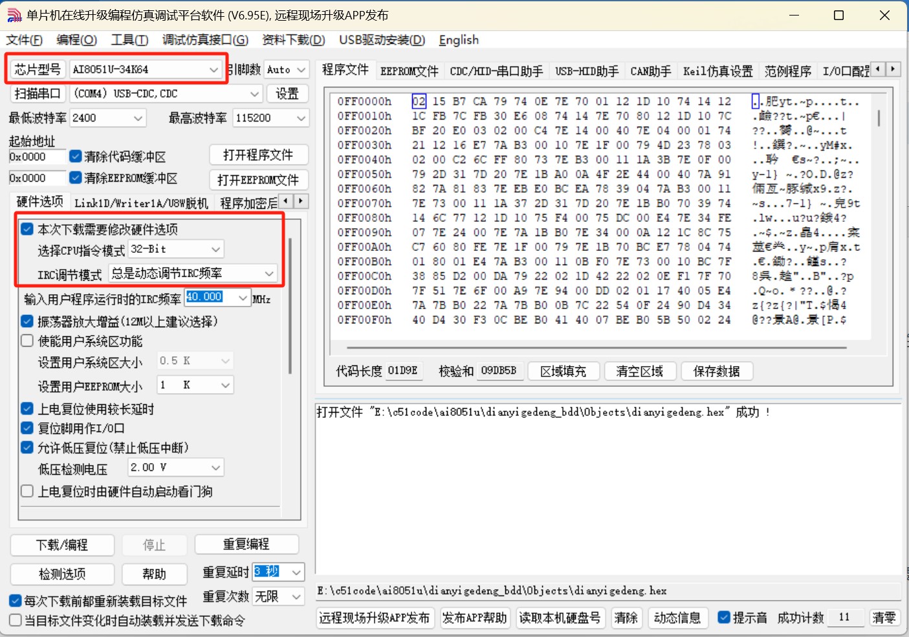Expand the 重复次数 无限 dropdown

pos(296,596)
